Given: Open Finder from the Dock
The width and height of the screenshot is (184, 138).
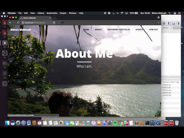Looking at the screenshot, I should point(7,123).
